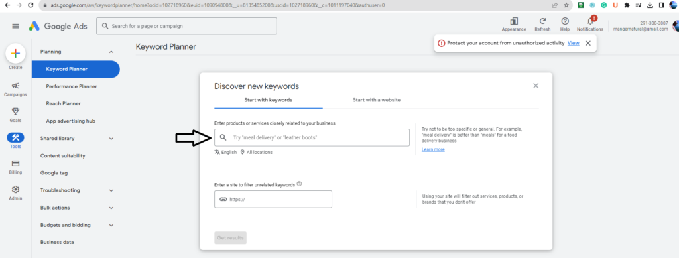Change the English language setting
Image resolution: width=679 pixels, height=258 pixels.
(x=225, y=153)
